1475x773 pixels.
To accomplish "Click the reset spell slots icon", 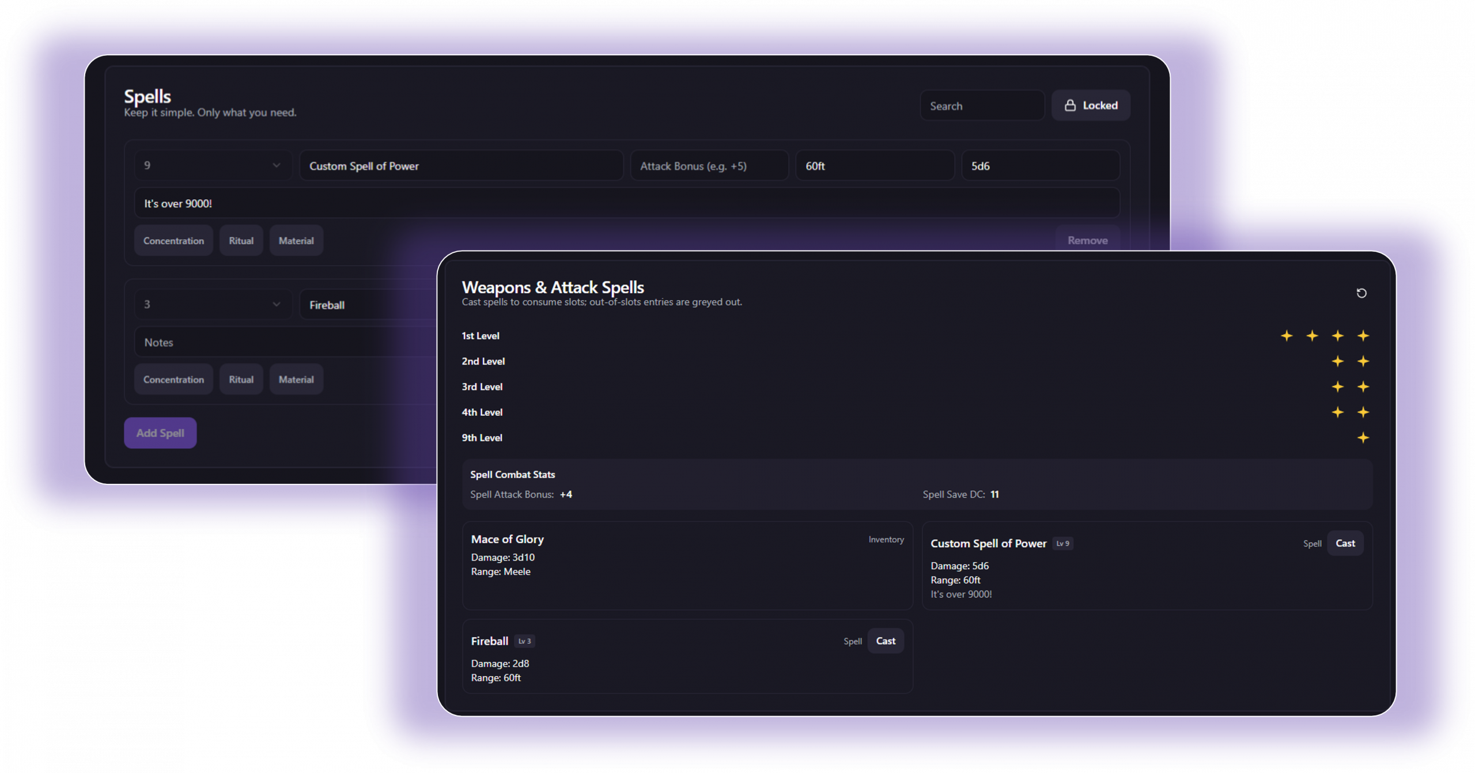I will tap(1361, 293).
